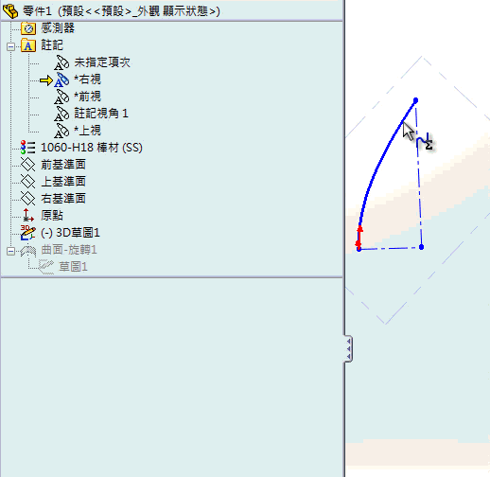Collapse the 曲面-旋轉1 feature node
Image resolution: width=490 pixels, height=477 pixels.
pyautogui.click(x=10, y=251)
